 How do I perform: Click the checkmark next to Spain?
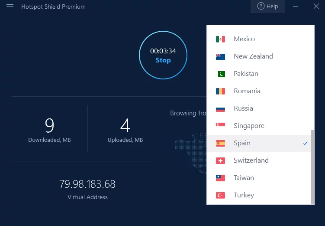(x=305, y=143)
